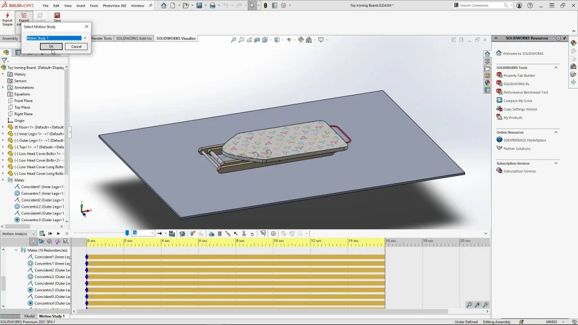Click the timeline zoom-in magnifier icon

click(x=478, y=305)
